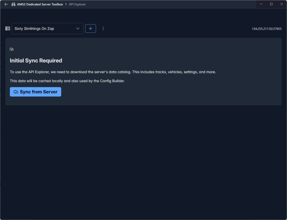Image resolution: width=287 pixels, height=220 pixels.
Task: Open the Sixty Simthings On Zap dropdown
Action: coord(45,29)
